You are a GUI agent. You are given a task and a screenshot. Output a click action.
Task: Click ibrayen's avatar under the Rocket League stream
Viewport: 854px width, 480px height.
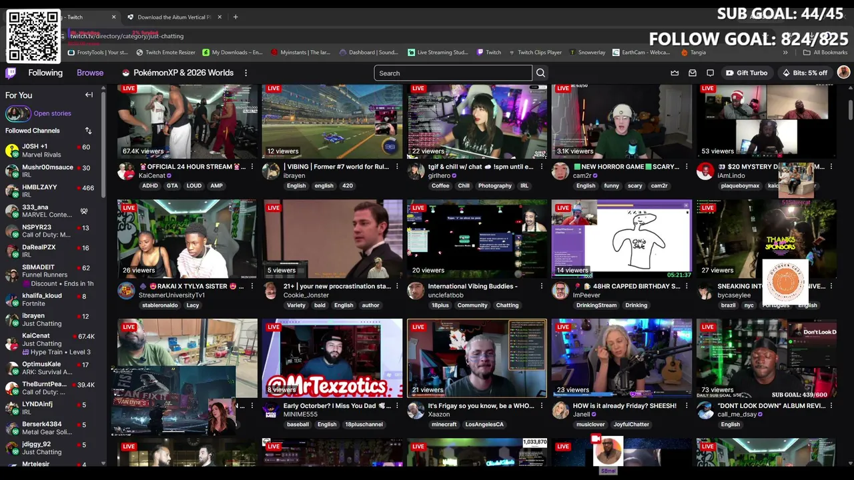[x=270, y=171]
